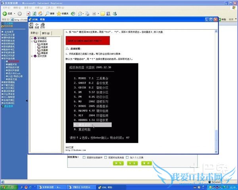Open the 文件 menu in IE
The image size is (238, 190).
[6, 8]
